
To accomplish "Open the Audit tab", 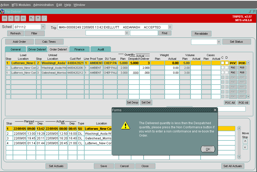I will point(101,49).
